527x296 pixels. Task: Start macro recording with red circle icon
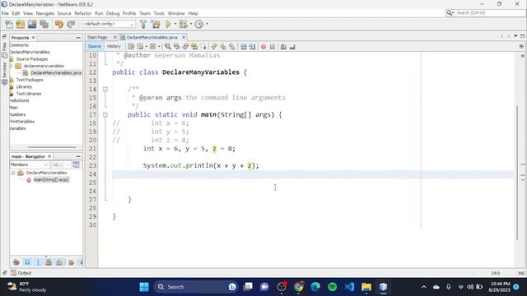point(263,47)
